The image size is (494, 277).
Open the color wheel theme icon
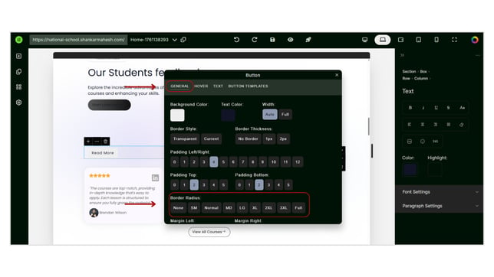click(475, 40)
